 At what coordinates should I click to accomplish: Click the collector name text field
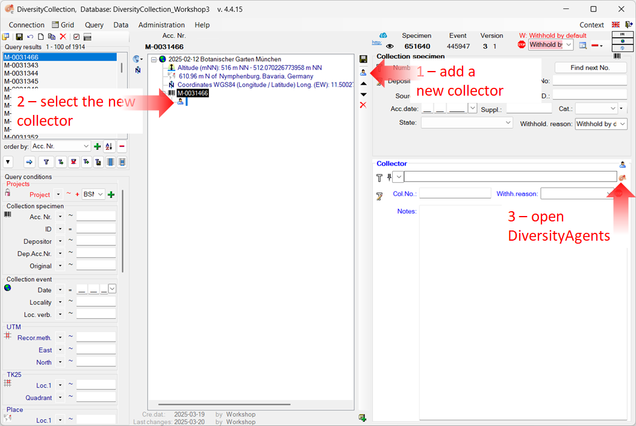click(x=510, y=177)
